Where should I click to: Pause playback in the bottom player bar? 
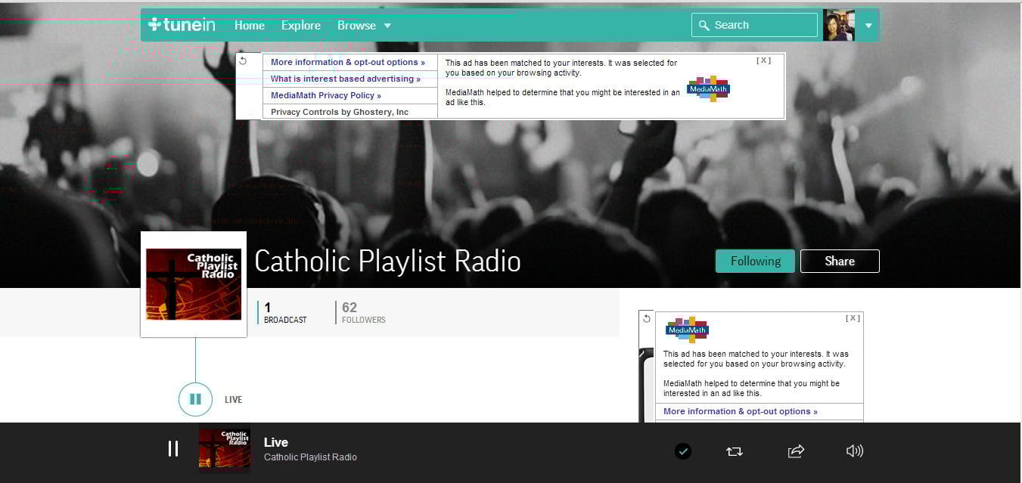pyautogui.click(x=173, y=449)
